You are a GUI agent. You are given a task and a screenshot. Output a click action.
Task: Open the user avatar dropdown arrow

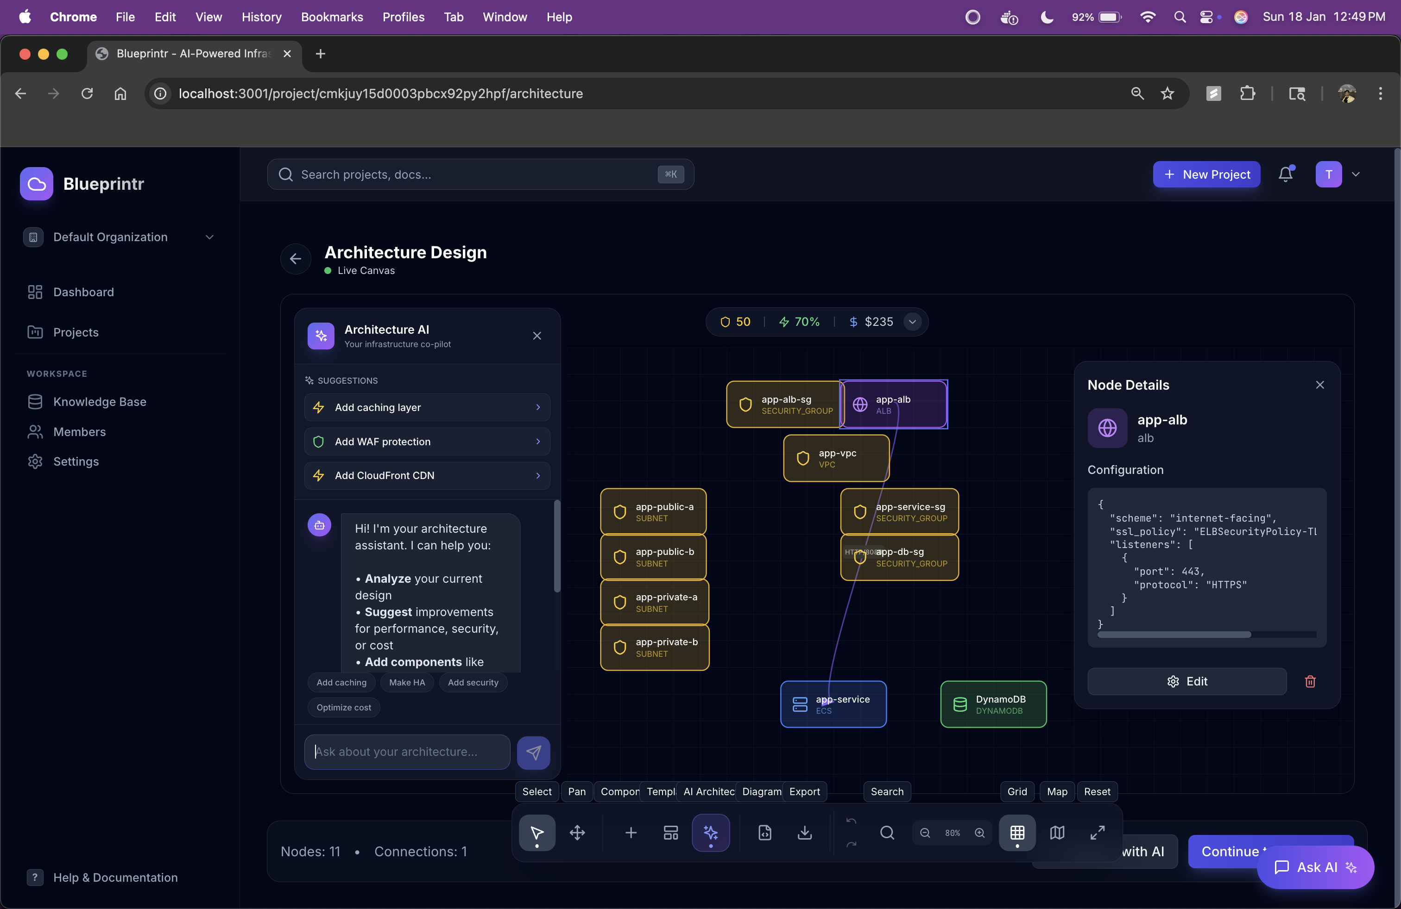click(x=1356, y=174)
